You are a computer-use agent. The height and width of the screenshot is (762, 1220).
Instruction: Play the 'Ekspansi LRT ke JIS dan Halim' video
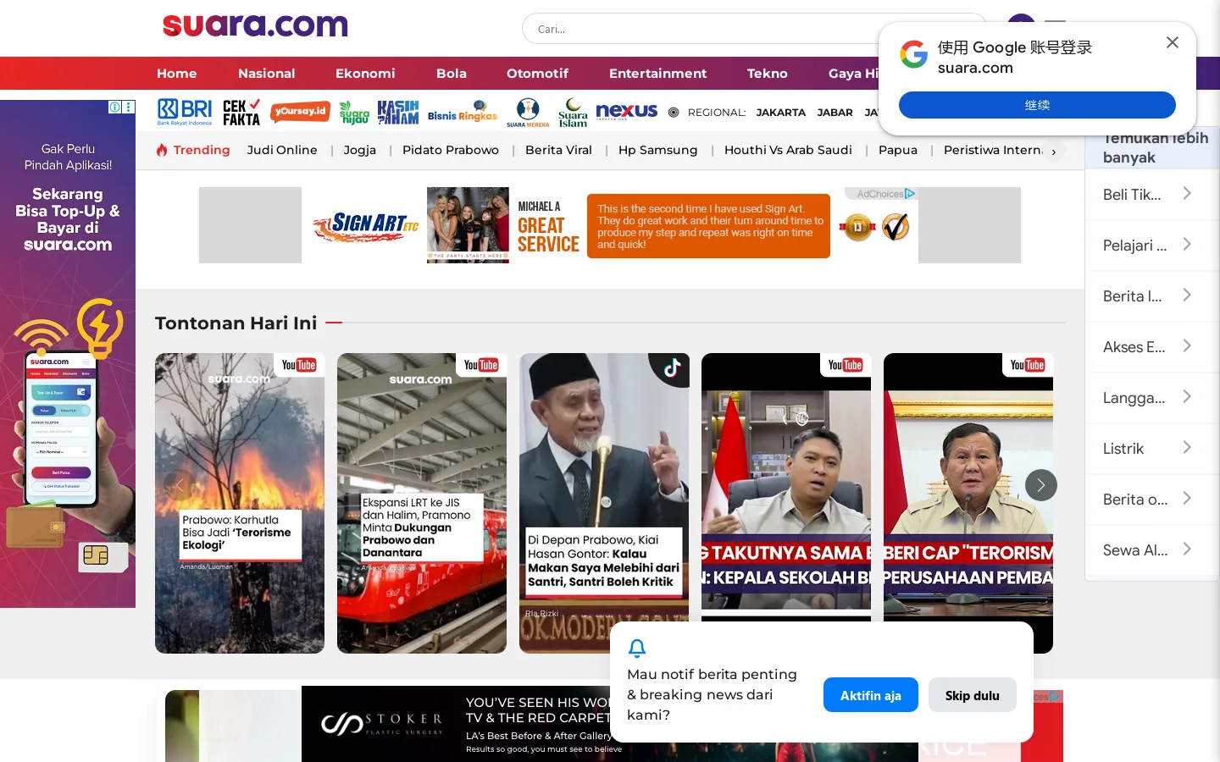click(422, 503)
